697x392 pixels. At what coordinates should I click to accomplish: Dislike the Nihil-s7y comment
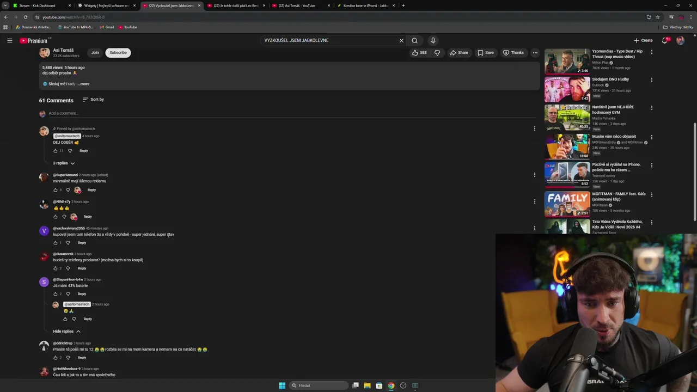pos(64,217)
